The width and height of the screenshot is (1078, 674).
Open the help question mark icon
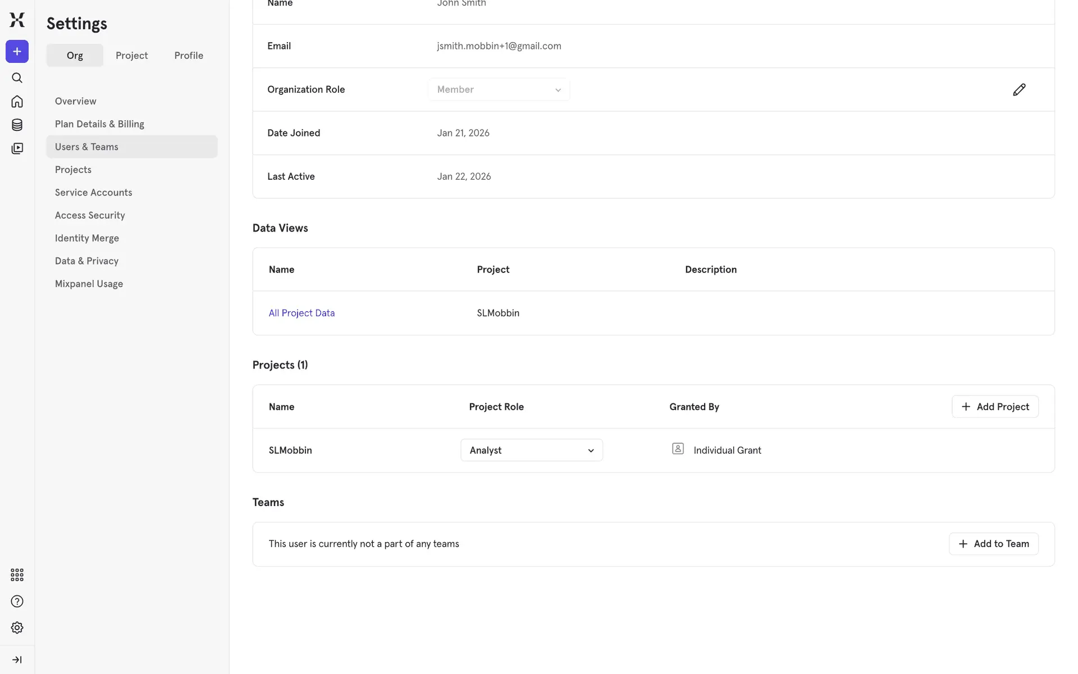[x=17, y=602]
